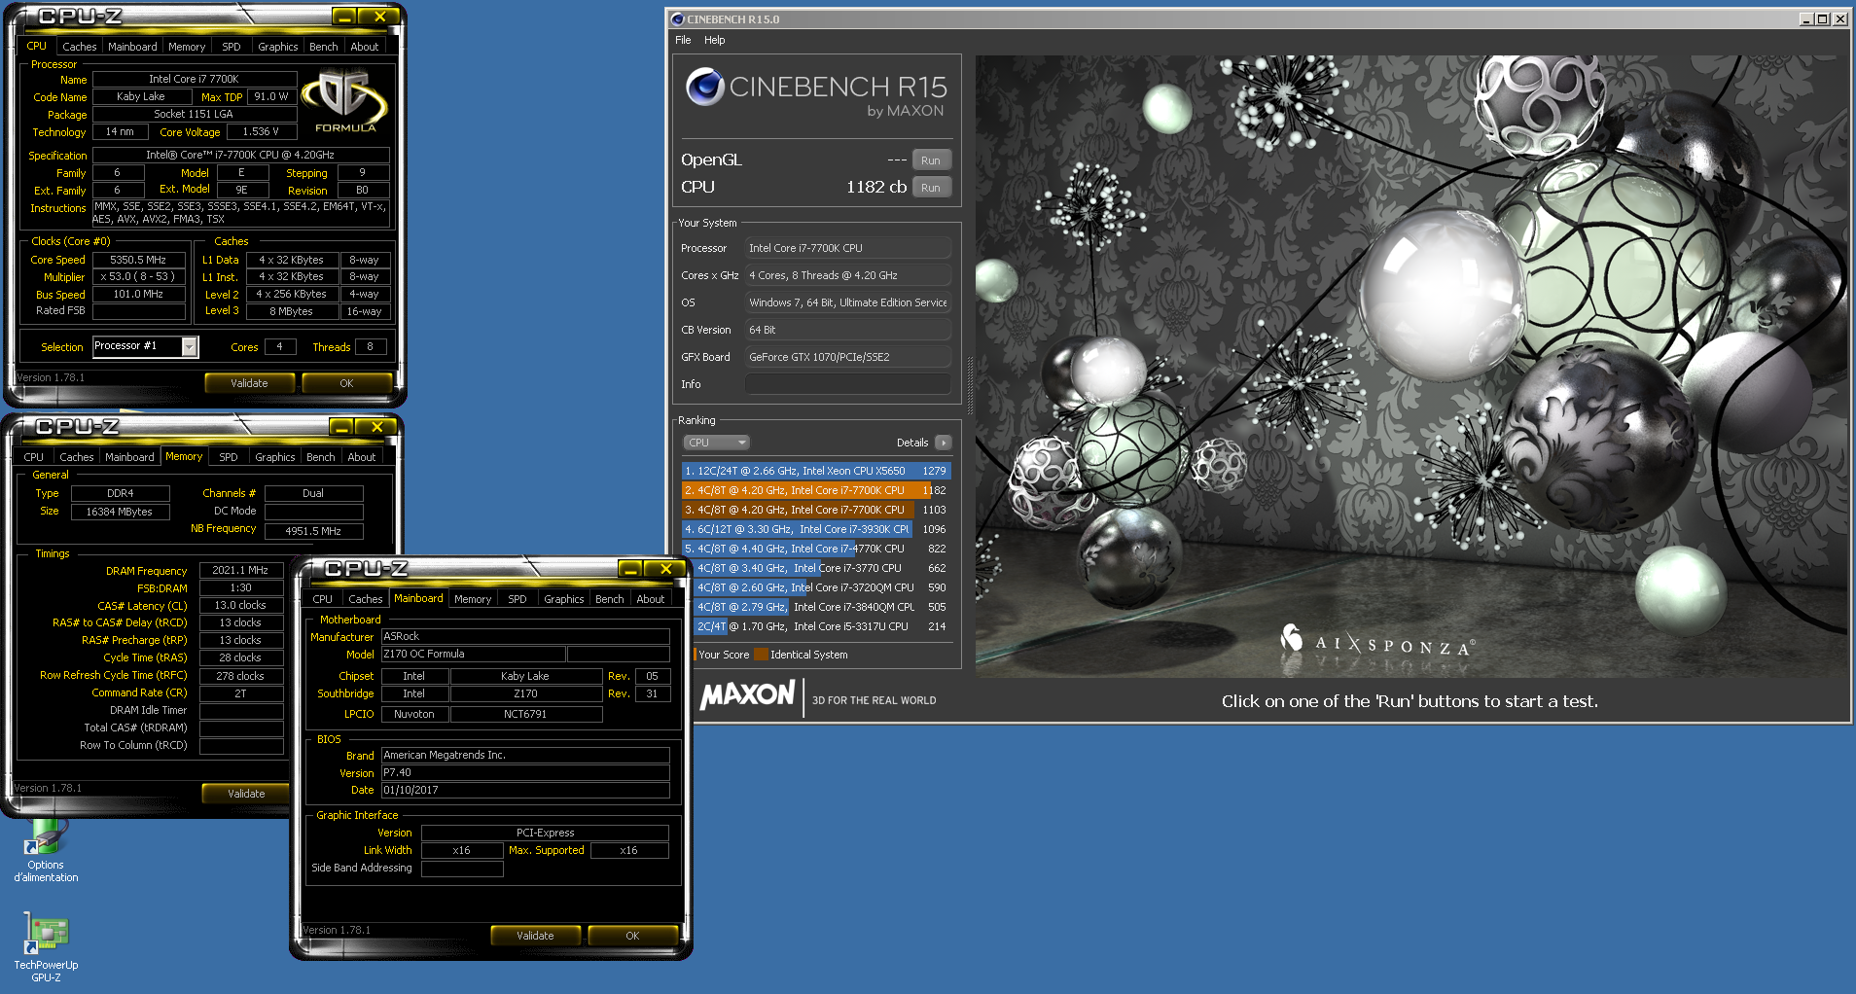Click the DRAM Frequency value 2021.1 MHz

(x=240, y=571)
